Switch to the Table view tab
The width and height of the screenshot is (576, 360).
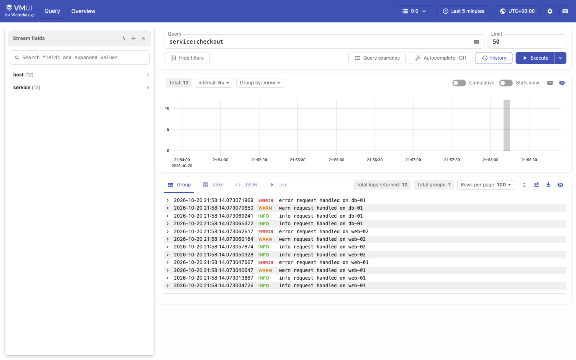(x=213, y=185)
